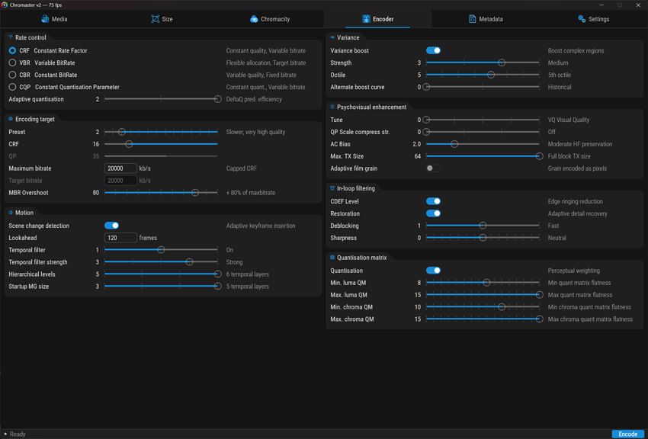The width and height of the screenshot is (648, 439).
Task: Switch to the Media tab
Action: [x=54, y=19]
